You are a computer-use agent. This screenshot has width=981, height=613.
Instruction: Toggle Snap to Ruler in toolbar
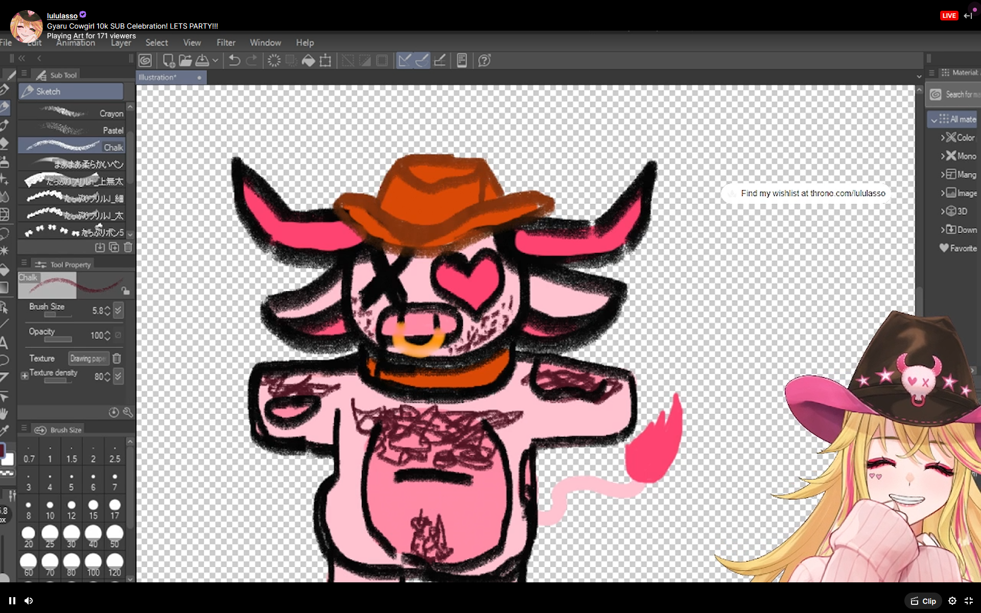(404, 61)
